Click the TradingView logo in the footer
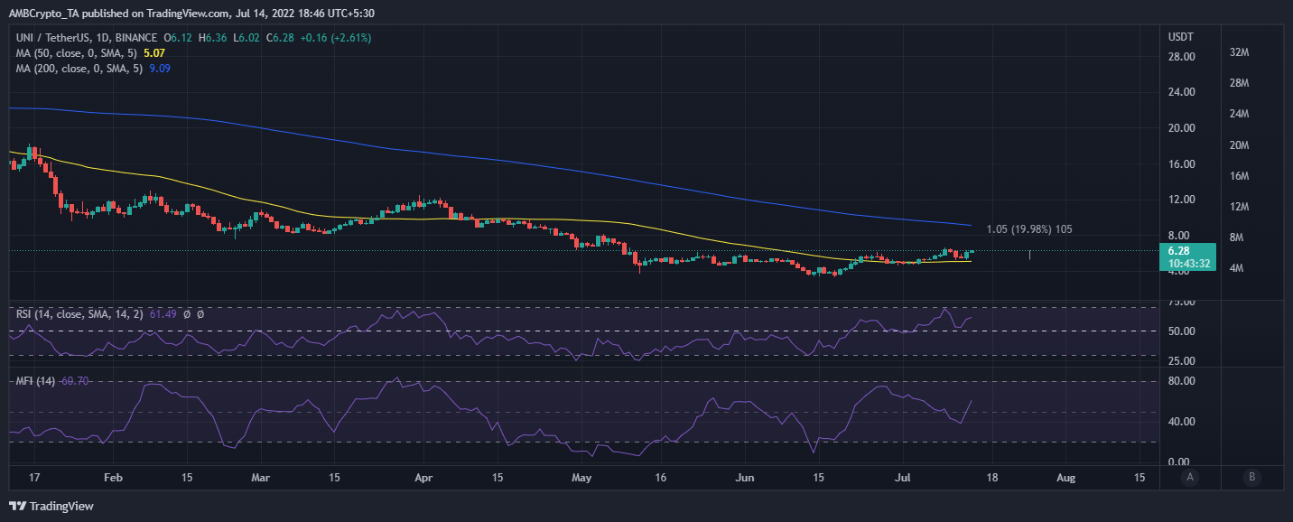This screenshot has width=1293, height=522. [x=51, y=506]
